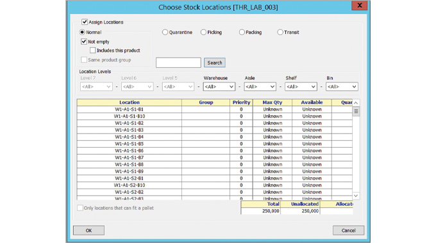Select the Quarantine radio button

[165, 32]
